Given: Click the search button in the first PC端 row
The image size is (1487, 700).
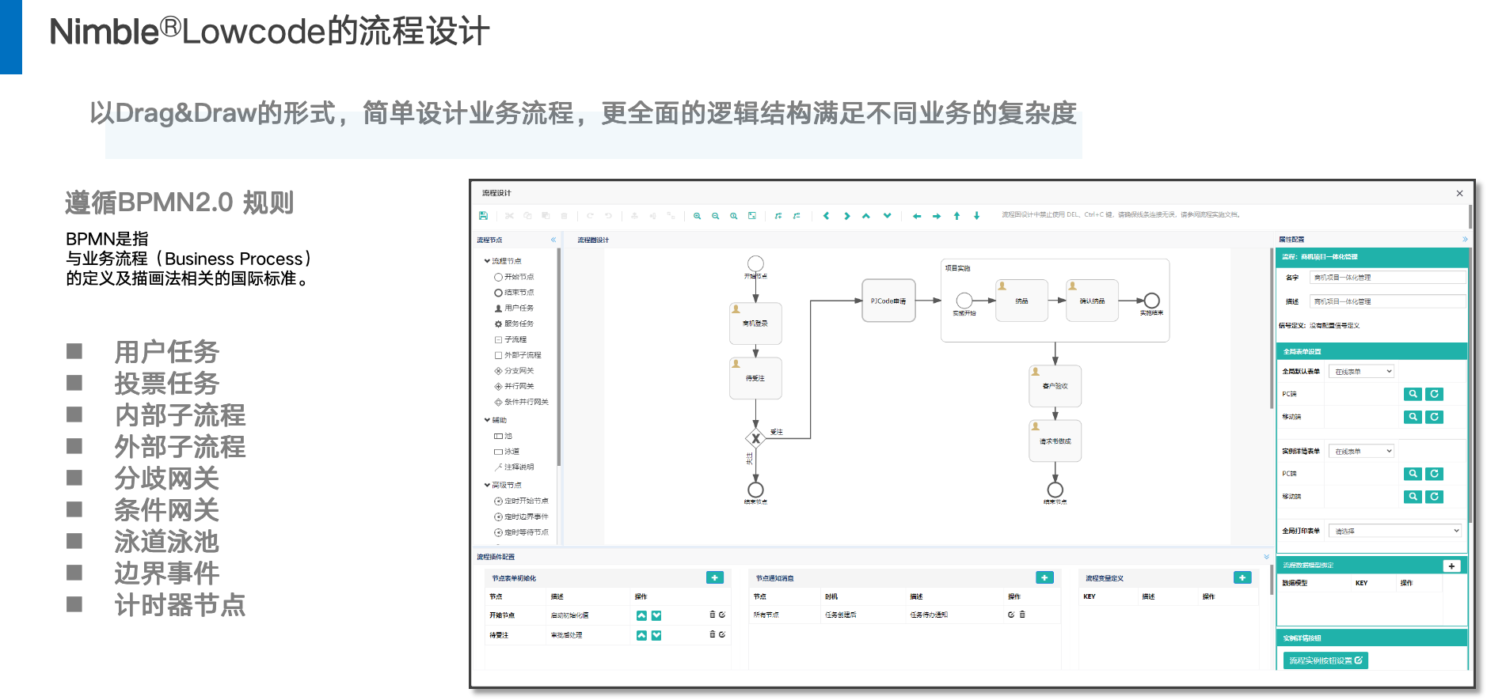Looking at the screenshot, I should [x=1413, y=394].
